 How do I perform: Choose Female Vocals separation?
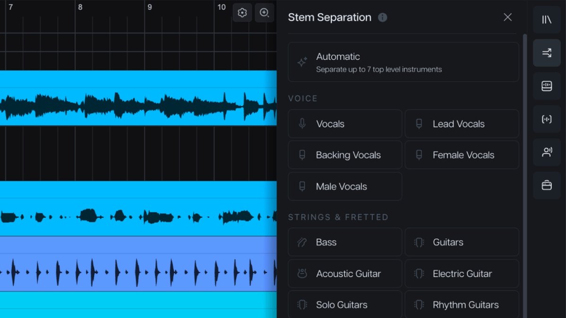pyautogui.click(x=462, y=155)
